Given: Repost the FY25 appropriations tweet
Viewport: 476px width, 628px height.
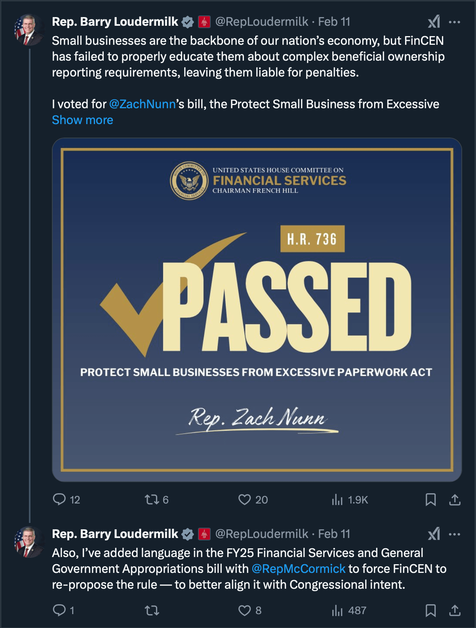Looking at the screenshot, I should coord(152,610).
